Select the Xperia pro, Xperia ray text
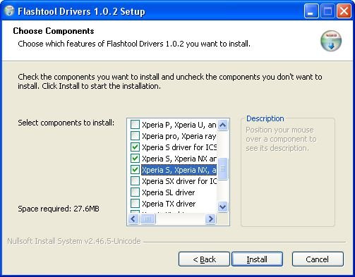The width and height of the screenshot is (355, 277). 179,136
